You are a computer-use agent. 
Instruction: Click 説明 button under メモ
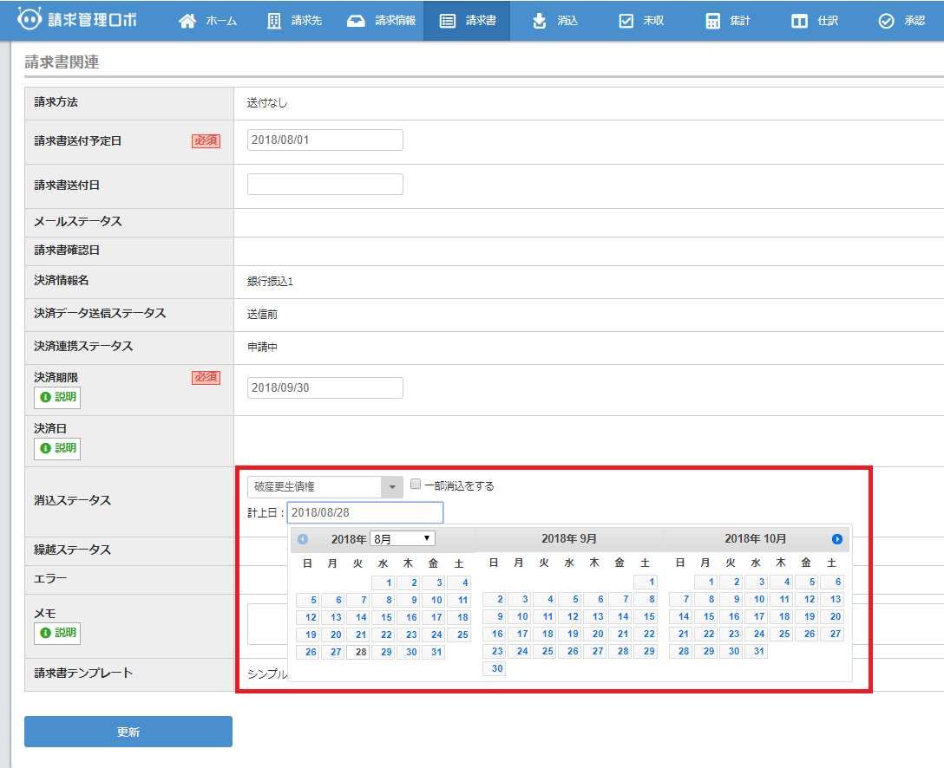57,633
